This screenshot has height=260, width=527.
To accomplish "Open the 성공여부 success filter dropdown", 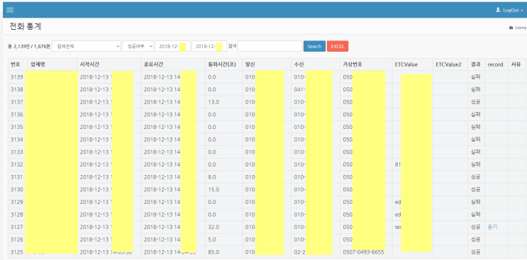I will (138, 46).
